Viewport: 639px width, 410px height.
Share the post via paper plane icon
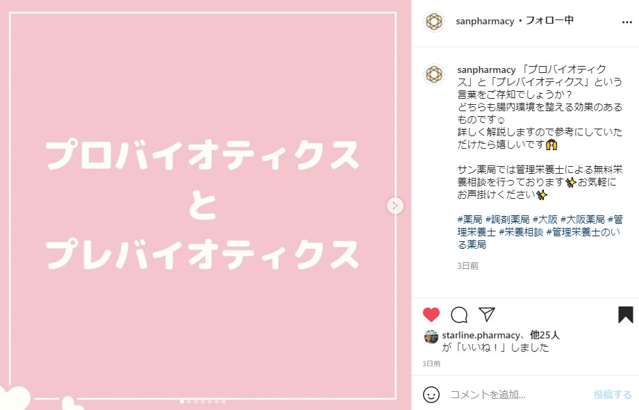point(487,314)
